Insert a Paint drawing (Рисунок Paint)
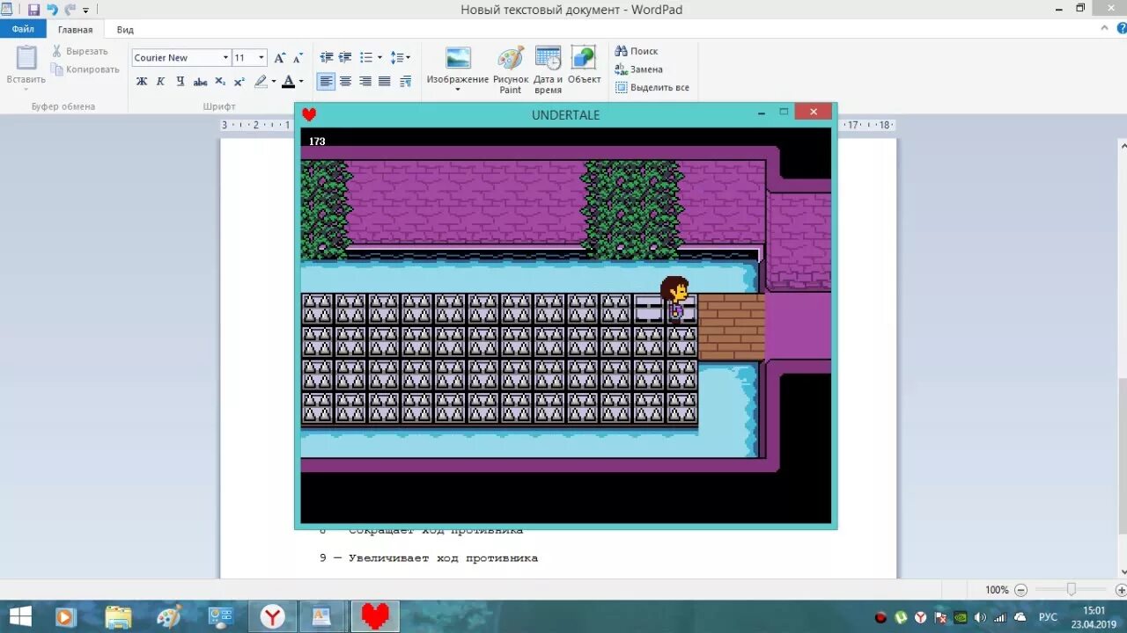The image size is (1127, 633). pyautogui.click(x=511, y=59)
